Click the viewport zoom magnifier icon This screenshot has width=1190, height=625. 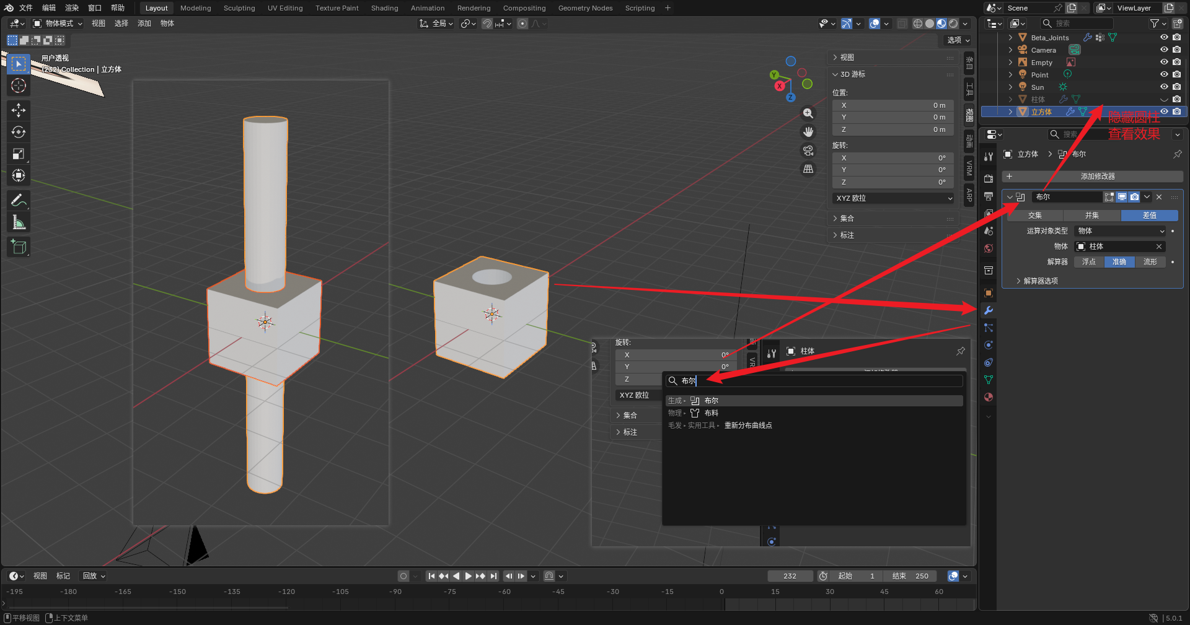[808, 113]
